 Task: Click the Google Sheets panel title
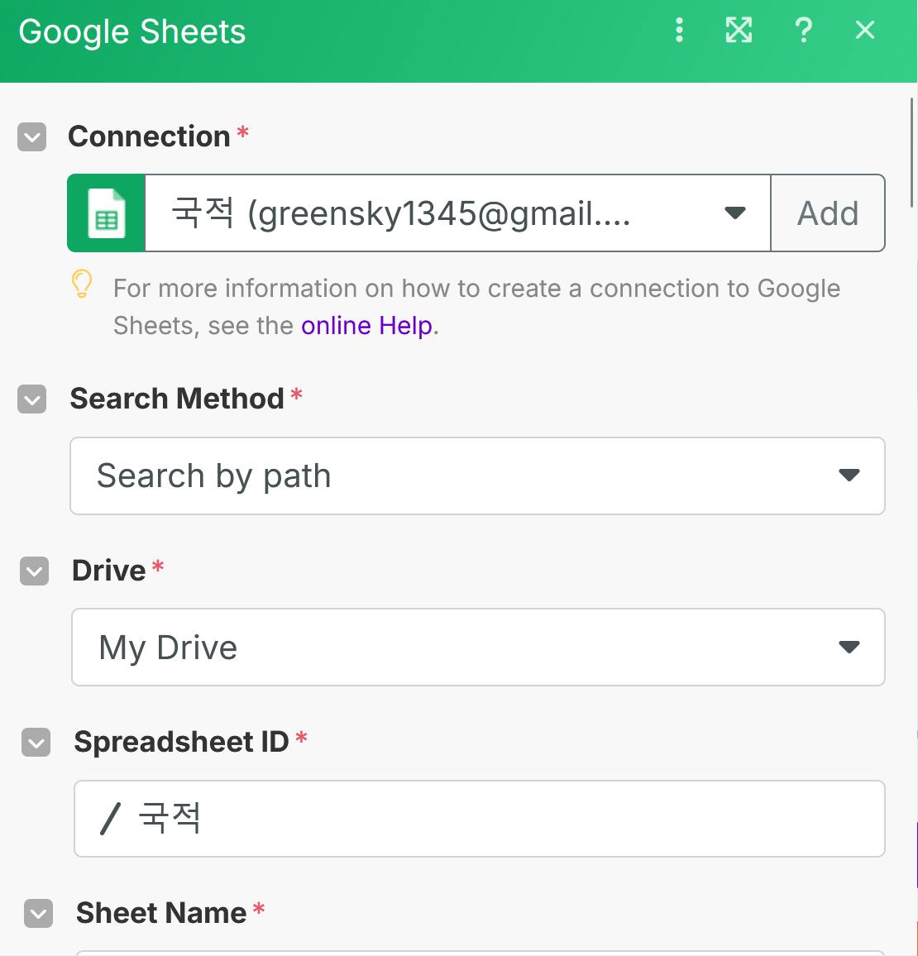132,31
